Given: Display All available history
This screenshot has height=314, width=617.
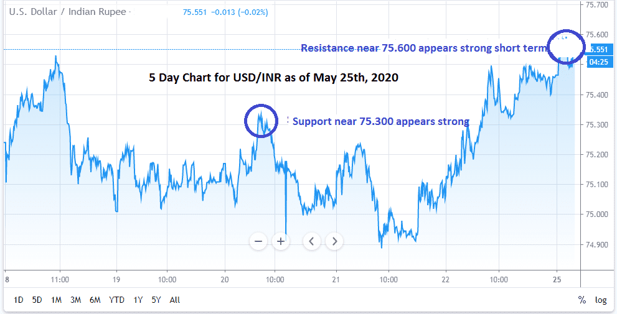Looking at the screenshot, I should click(175, 300).
